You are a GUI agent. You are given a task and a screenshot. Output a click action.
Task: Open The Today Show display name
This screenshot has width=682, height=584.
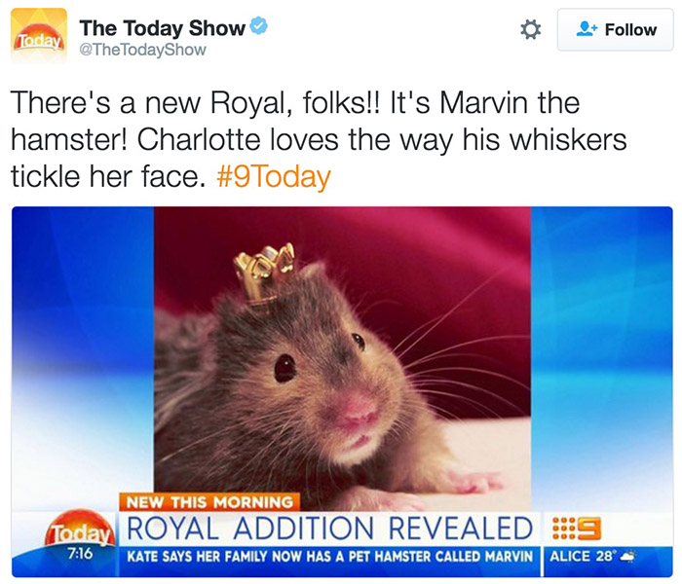coord(163,28)
